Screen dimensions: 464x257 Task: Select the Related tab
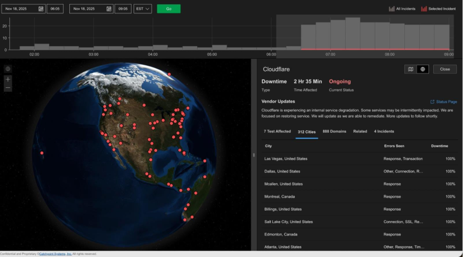[360, 131]
